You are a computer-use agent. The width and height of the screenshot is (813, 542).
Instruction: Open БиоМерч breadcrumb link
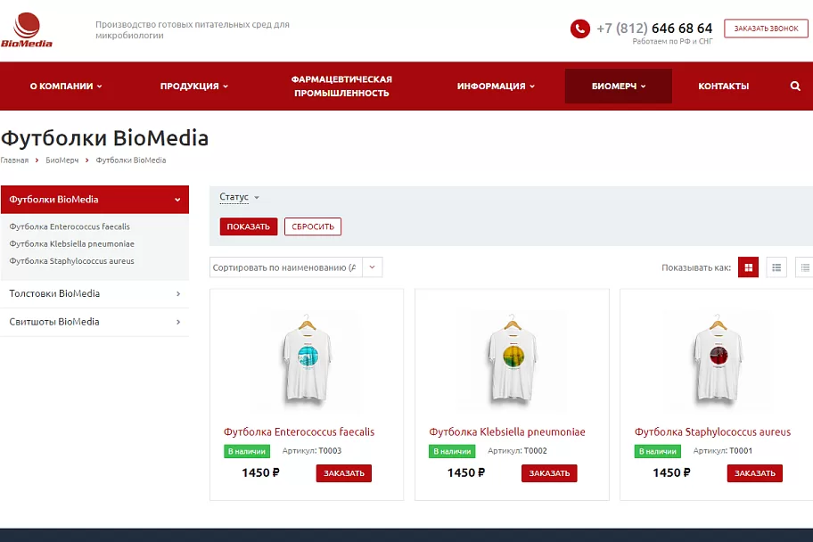click(62, 160)
